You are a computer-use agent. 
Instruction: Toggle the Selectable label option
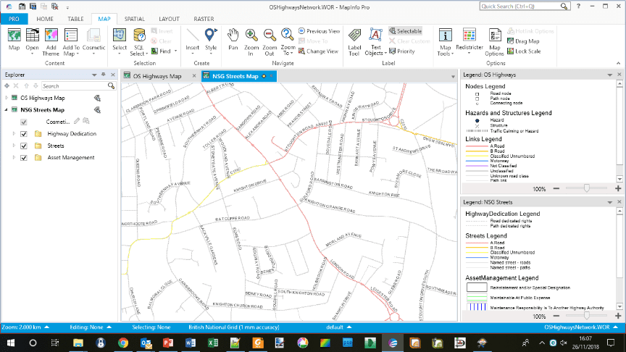pyautogui.click(x=406, y=30)
